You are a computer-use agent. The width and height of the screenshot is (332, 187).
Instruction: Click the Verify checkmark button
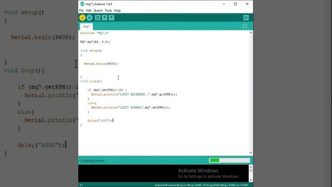(x=82, y=18)
